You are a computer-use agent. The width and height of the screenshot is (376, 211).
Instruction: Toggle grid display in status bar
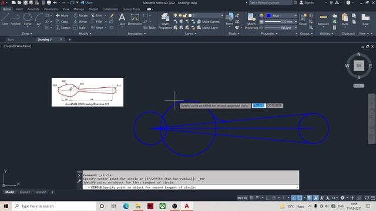point(251,198)
